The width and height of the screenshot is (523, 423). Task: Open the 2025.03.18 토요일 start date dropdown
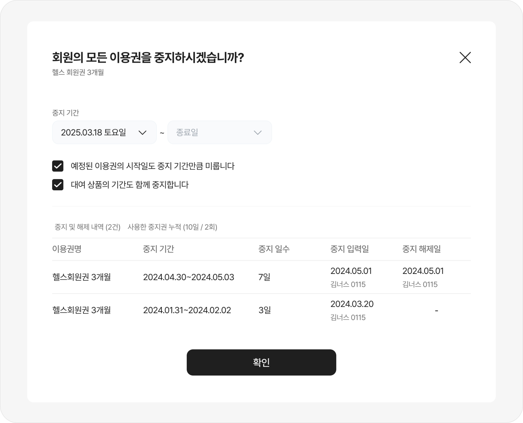click(x=105, y=132)
